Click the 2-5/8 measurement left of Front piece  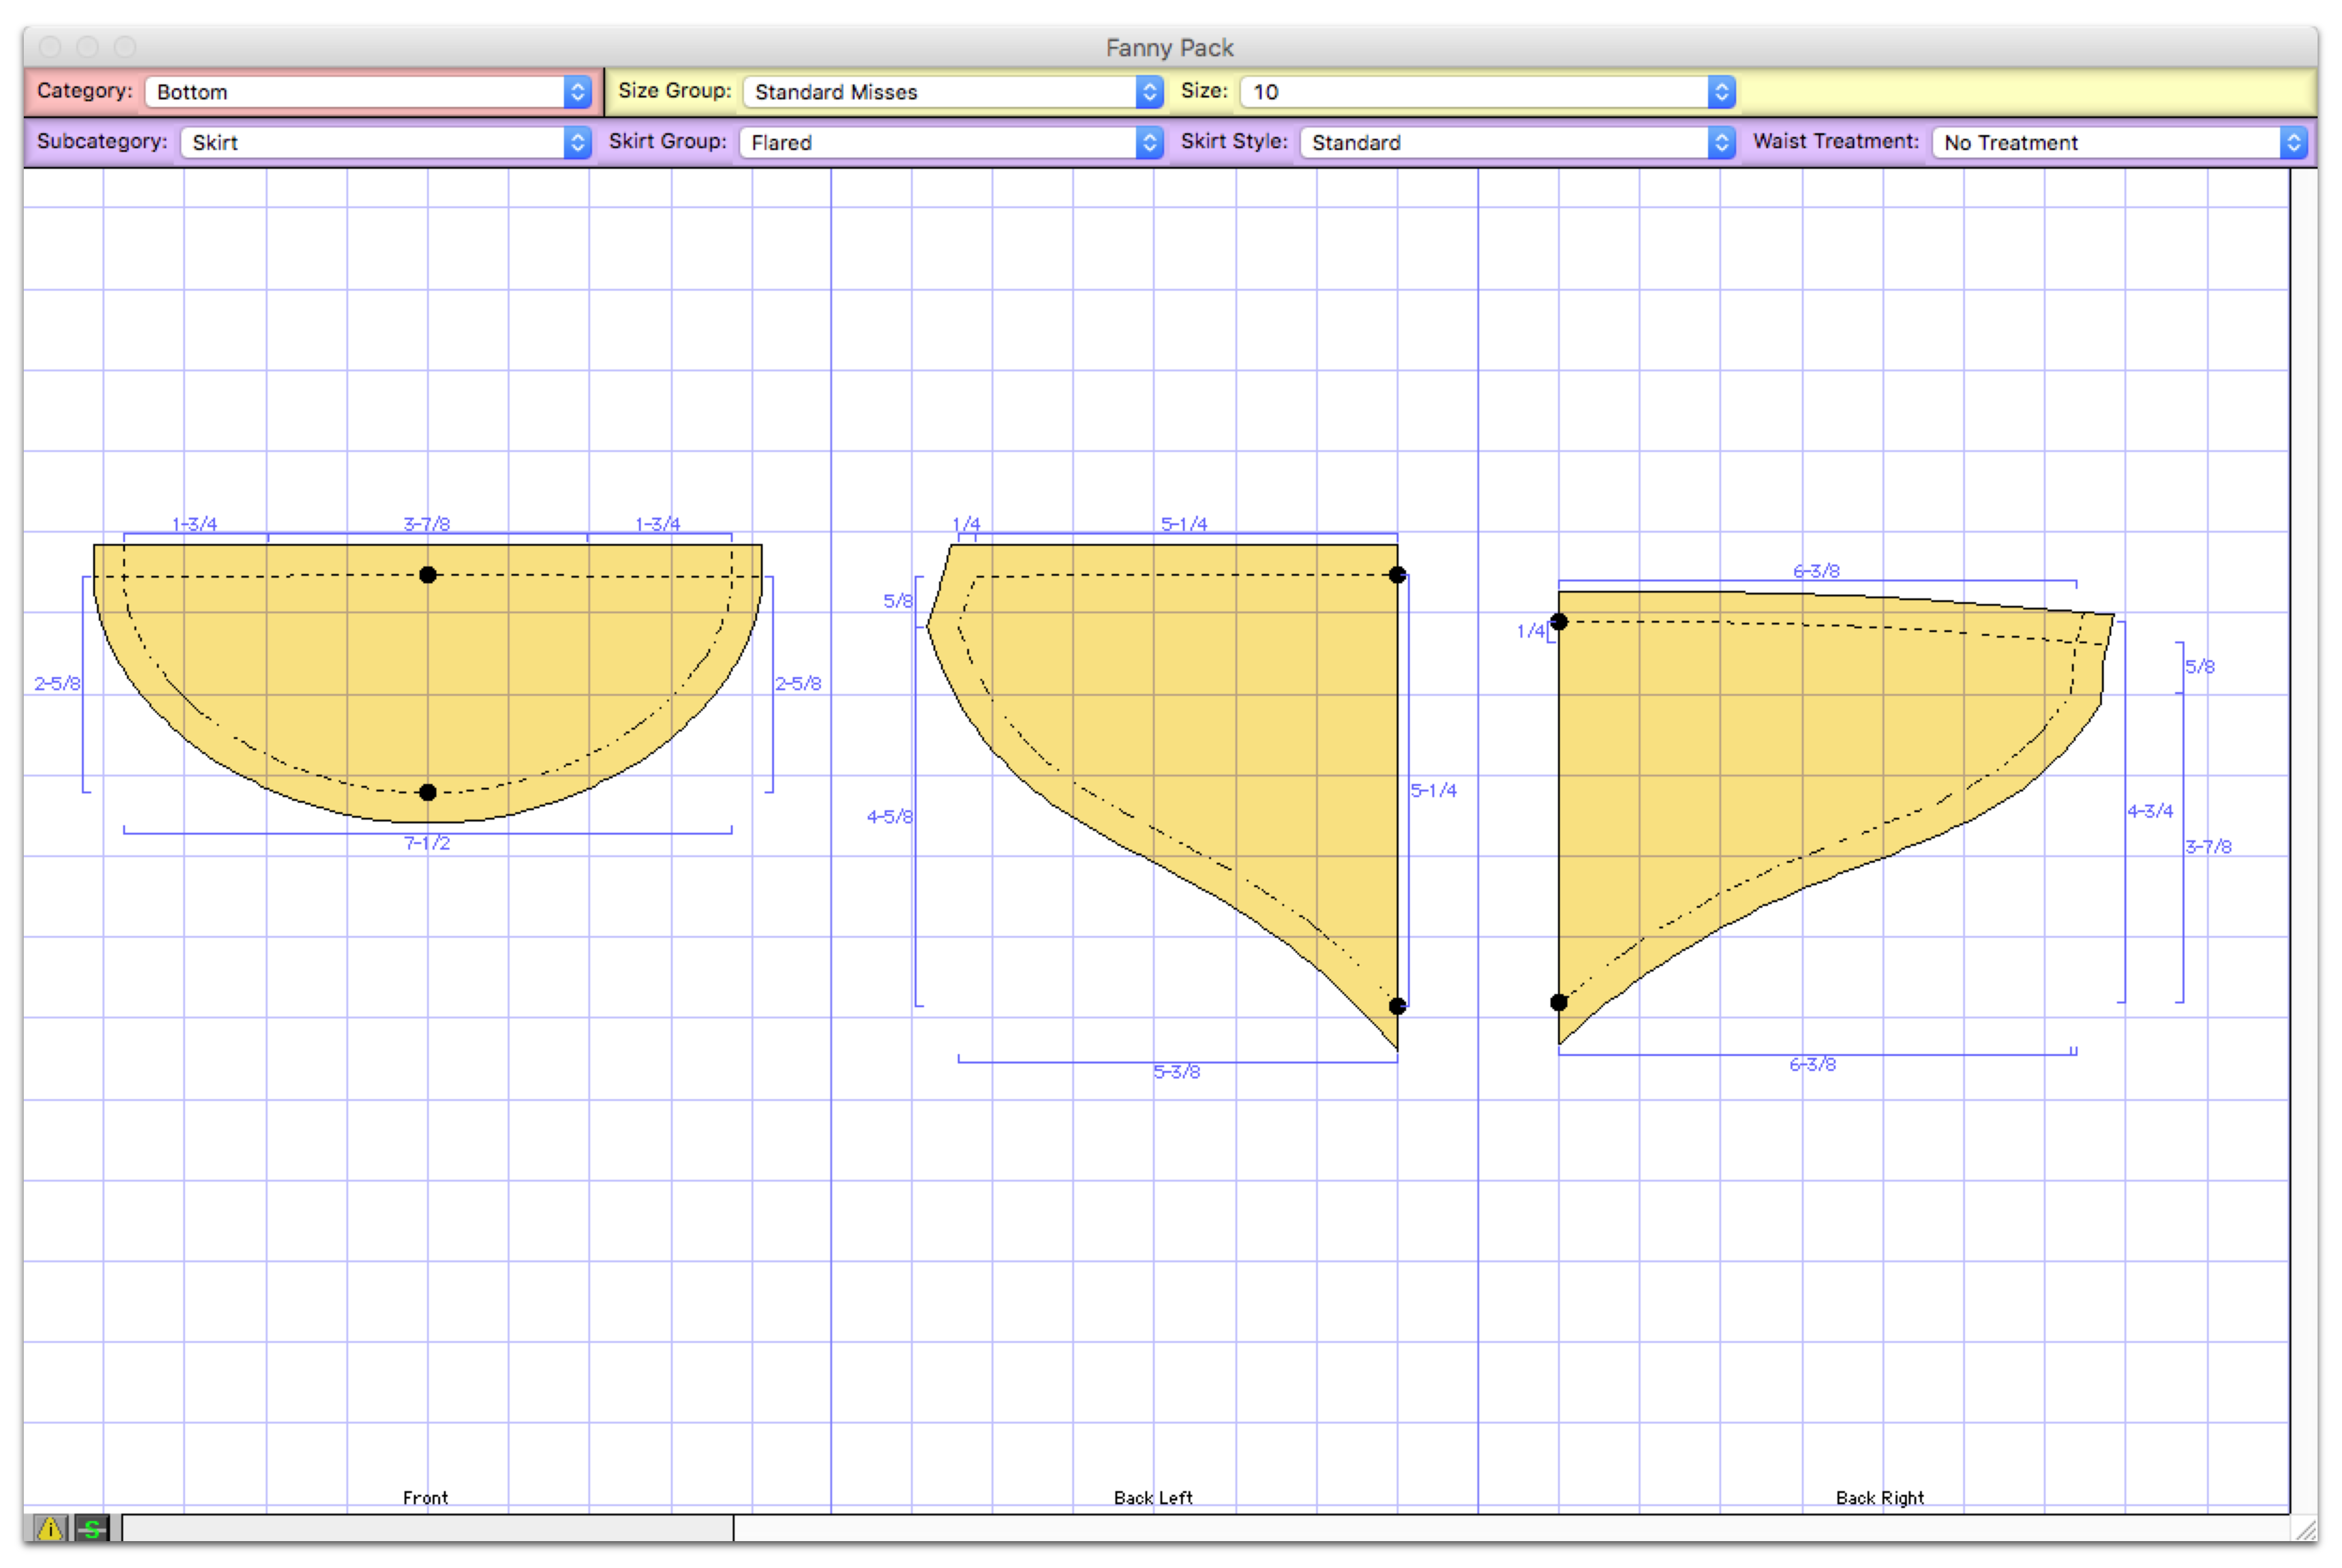57,684
